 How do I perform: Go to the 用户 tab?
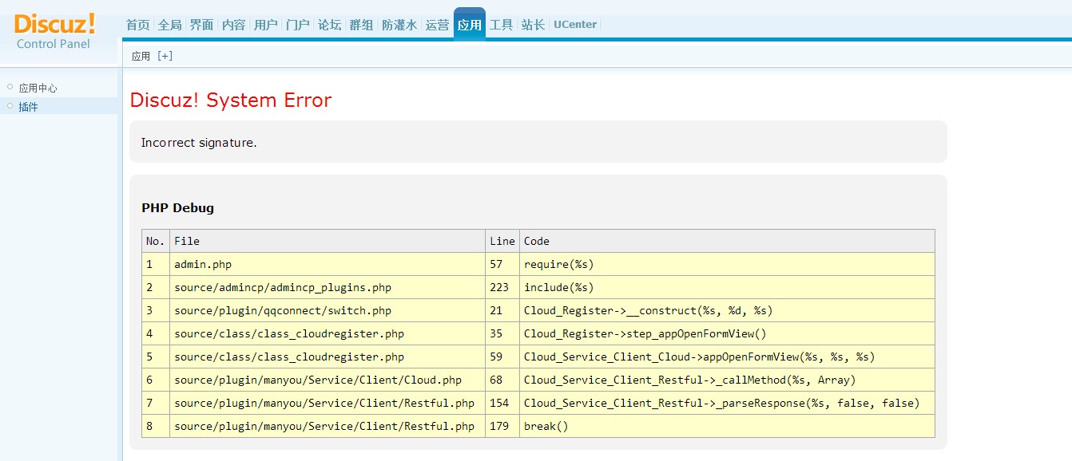[265, 25]
